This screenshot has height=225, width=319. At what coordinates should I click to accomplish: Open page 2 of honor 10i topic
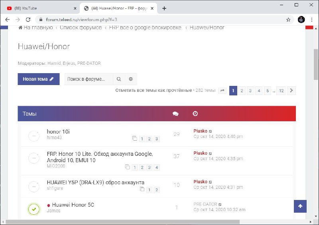[x=149, y=139]
